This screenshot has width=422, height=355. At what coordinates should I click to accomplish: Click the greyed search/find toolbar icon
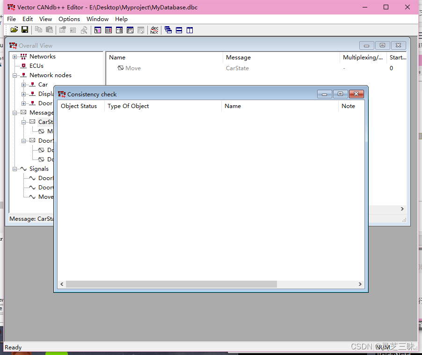coord(84,30)
